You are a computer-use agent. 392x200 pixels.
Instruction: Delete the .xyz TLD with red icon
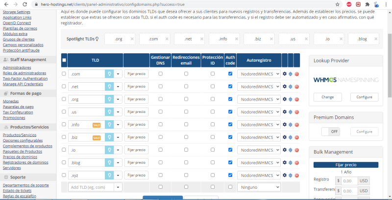[297, 175]
